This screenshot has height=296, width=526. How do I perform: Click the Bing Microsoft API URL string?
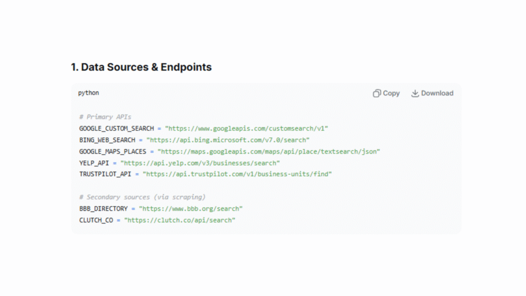228,140
